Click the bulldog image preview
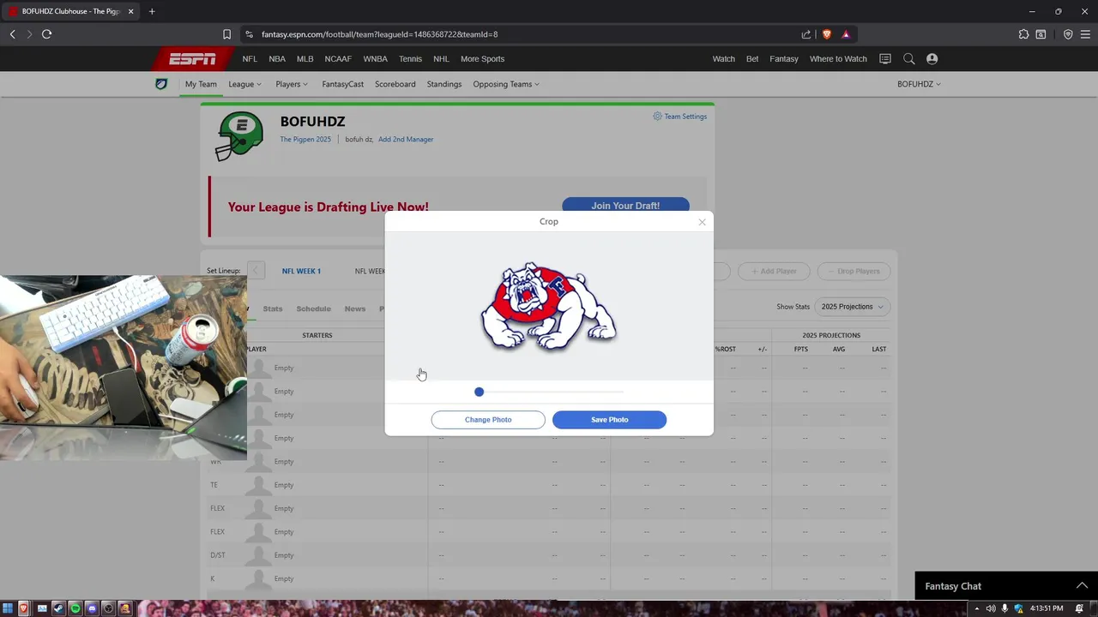Viewport: 1098px width, 617px height. 549,306
